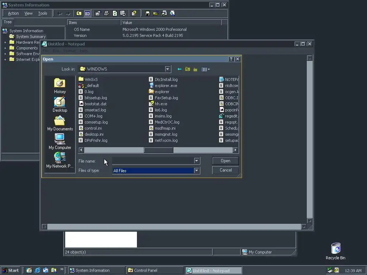Select Desktop in places bar
Viewport: 367px width, 275px height.
[60, 104]
